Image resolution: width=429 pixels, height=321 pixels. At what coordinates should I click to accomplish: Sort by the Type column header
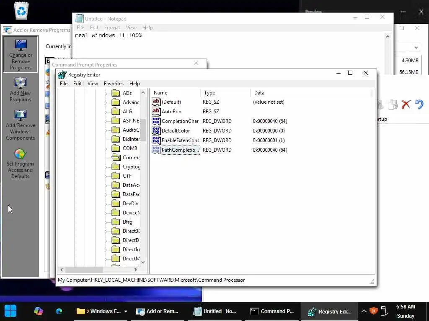click(x=225, y=93)
